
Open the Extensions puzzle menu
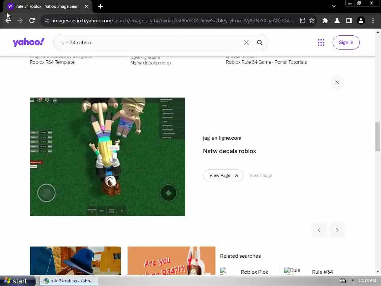(x=325, y=21)
